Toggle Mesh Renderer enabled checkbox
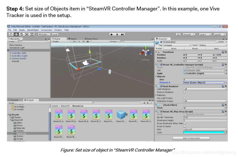Viewport: 238px width, 157px height. tap(161, 86)
